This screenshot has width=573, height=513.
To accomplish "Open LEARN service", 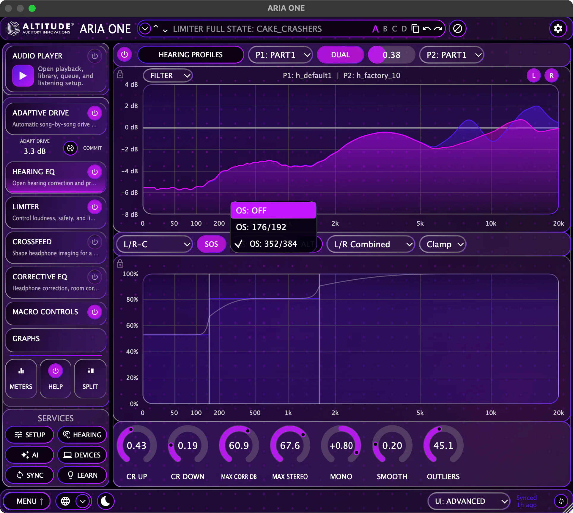I will coord(82,475).
